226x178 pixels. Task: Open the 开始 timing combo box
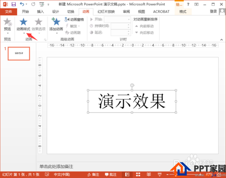coord(117,19)
